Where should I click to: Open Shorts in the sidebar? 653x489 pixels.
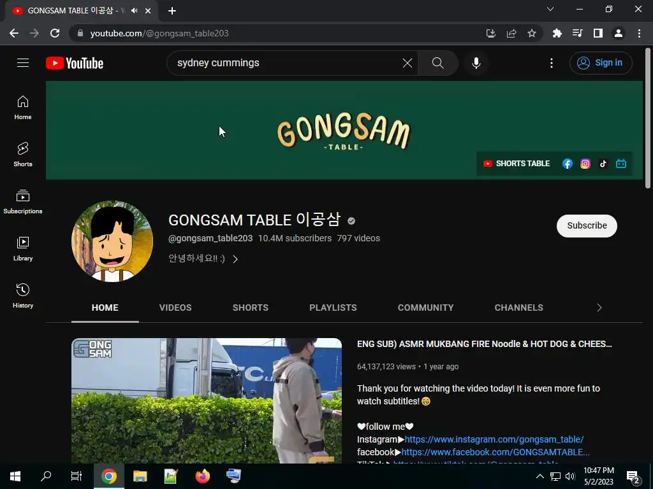click(x=23, y=155)
